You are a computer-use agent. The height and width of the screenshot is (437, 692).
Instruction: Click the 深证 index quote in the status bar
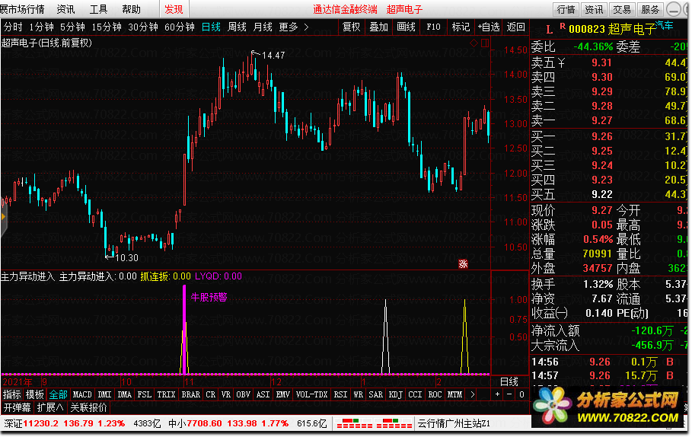(x=65, y=424)
